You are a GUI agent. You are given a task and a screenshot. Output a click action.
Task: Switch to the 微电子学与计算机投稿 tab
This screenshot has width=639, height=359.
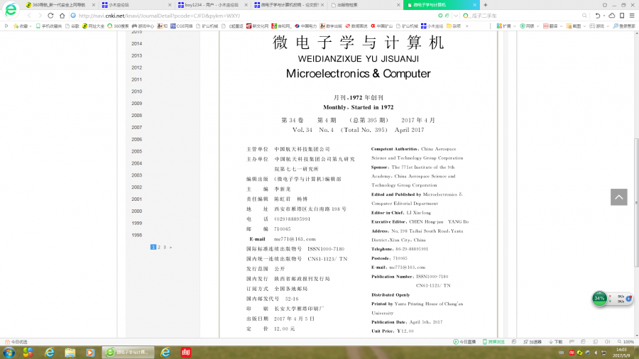tap(288, 5)
